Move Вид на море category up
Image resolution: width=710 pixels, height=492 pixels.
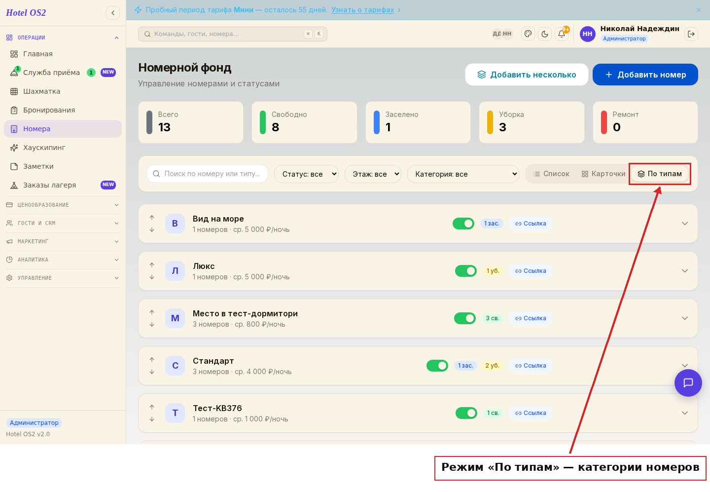(x=152, y=218)
